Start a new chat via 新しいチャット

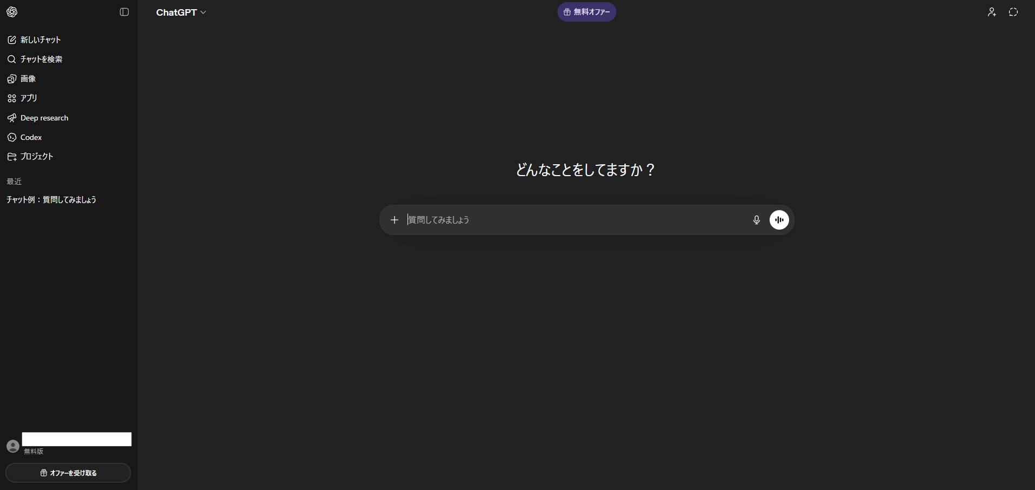(x=41, y=40)
